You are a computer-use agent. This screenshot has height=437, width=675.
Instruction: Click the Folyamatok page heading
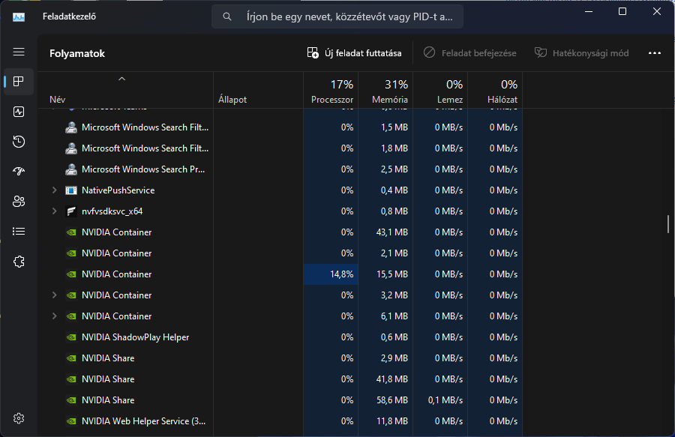77,53
